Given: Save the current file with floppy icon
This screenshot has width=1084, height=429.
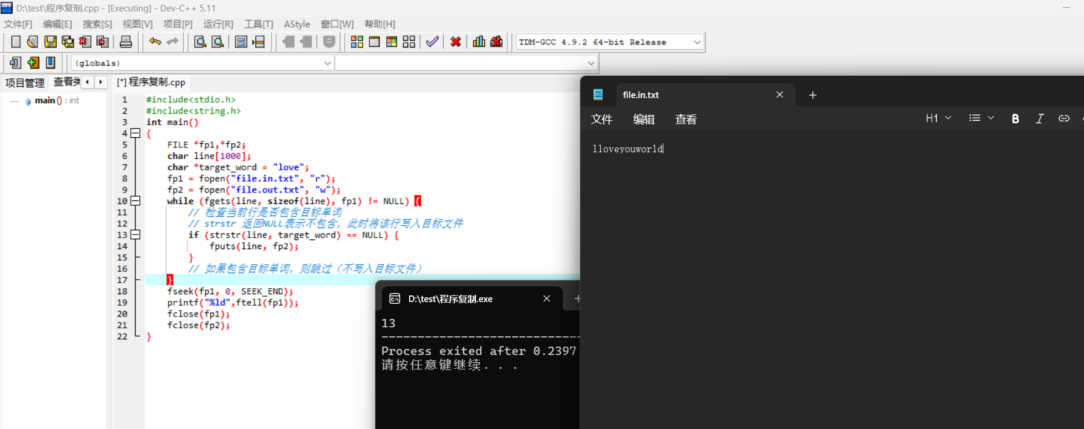Looking at the screenshot, I should (x=51, y=42).
